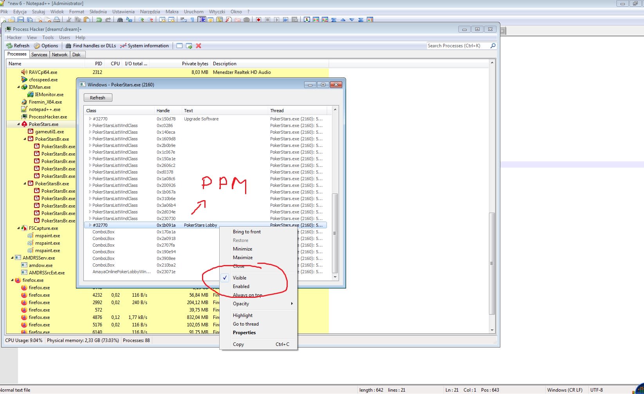This screenshot has width=644, height=394.
Task: Sort the window list by Handle column
Action: pos(168,111)
